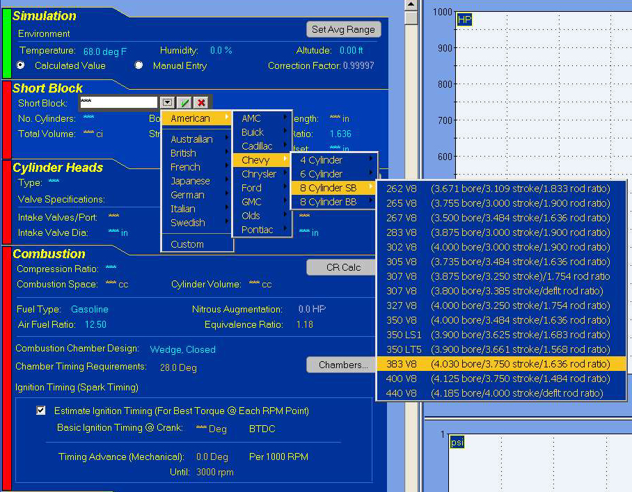Expand the Chevy manufacturer submenu

(262, 160)
